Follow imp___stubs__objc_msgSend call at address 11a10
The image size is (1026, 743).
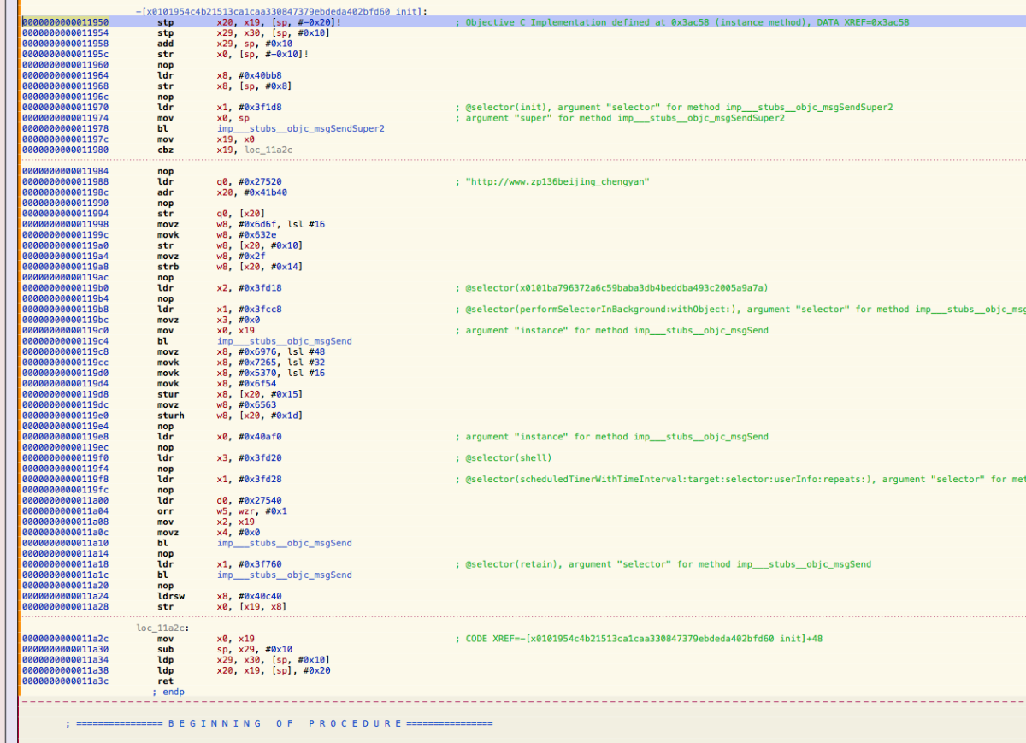coord(285,543)
